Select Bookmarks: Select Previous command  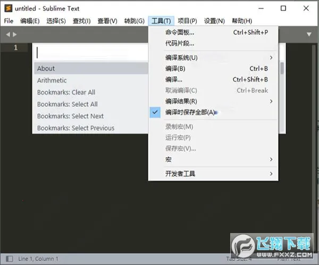coord(91,128)
